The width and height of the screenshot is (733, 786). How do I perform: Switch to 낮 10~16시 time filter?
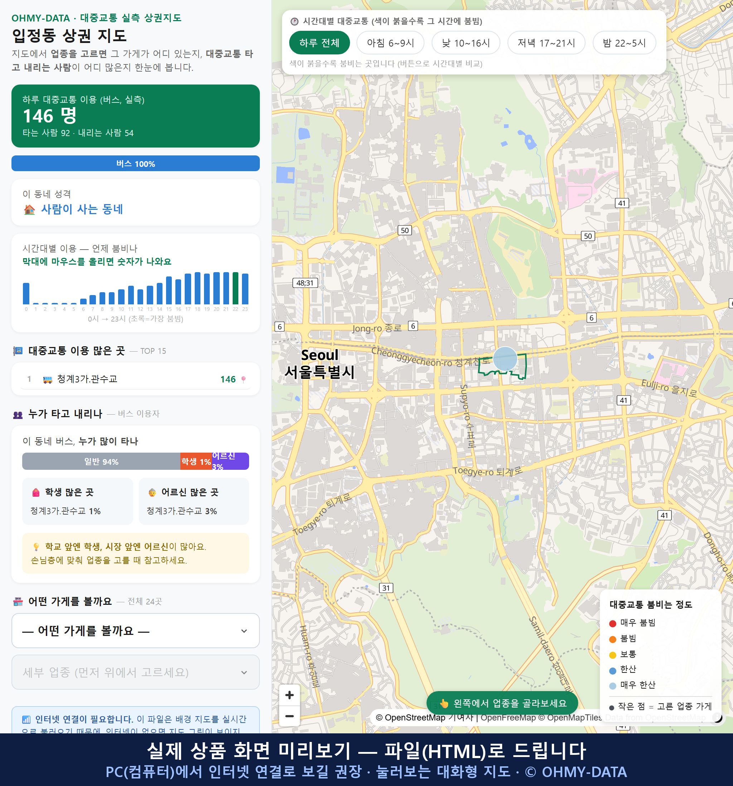tap(466, 43)
